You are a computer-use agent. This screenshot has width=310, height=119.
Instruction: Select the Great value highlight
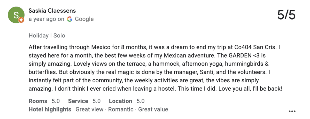[x=153, y=109]
